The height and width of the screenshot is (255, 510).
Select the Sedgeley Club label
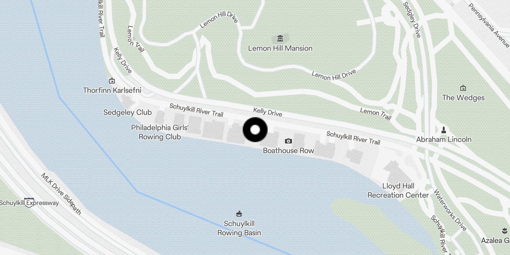click(127, 113)
